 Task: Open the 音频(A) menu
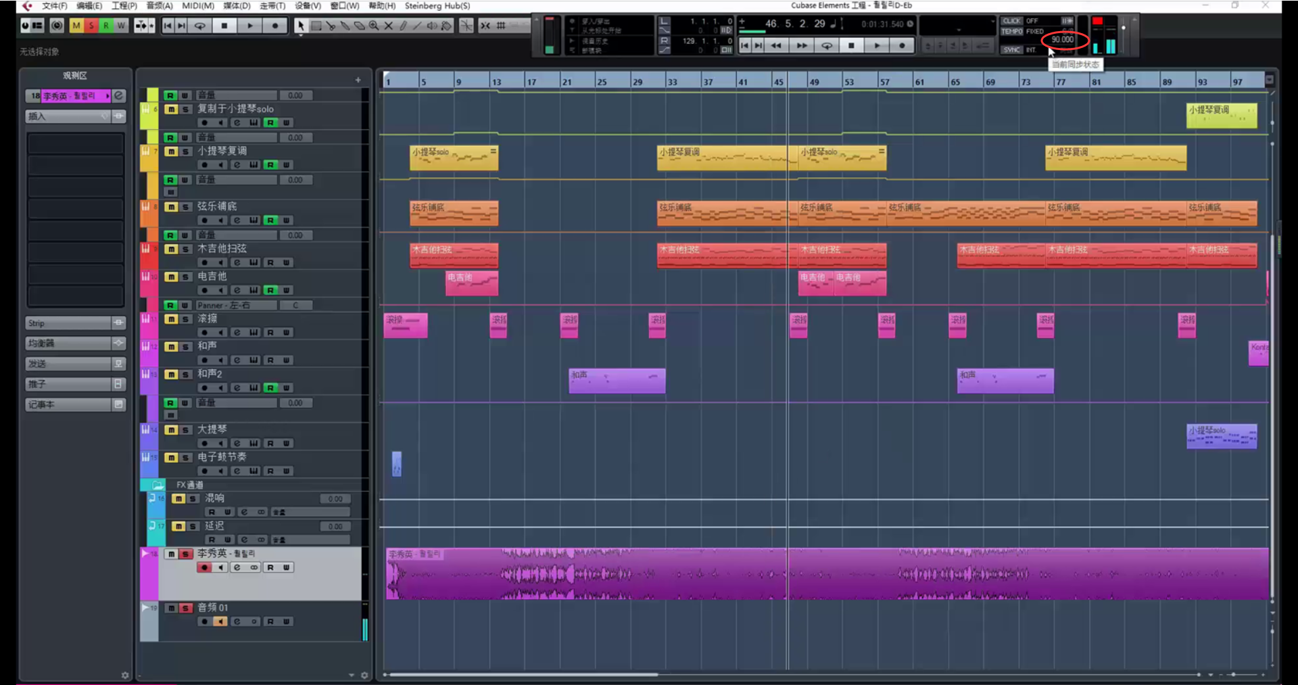pos(160,6)
